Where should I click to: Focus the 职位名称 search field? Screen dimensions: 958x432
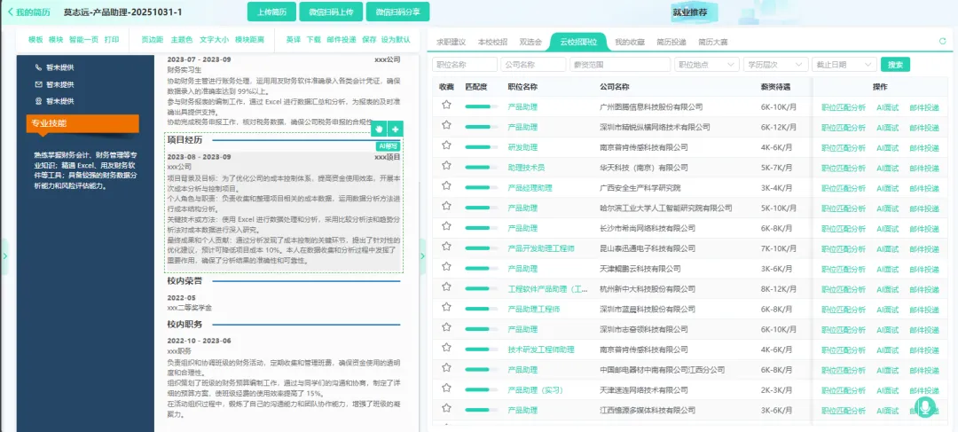click(x=465, y=64)
